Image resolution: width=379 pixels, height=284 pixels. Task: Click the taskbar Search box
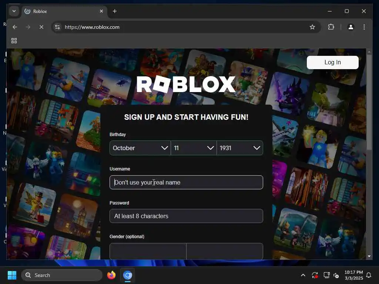point(62,275)
